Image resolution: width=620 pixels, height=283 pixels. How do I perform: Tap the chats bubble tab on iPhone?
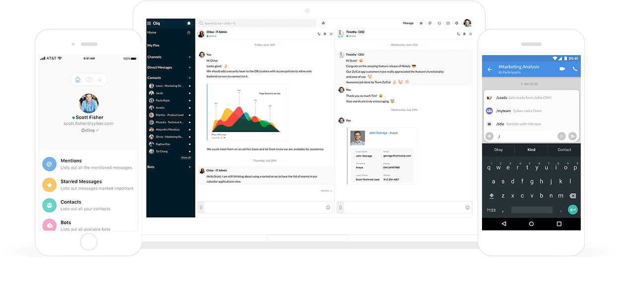pyautogui.click(x=89, y=79)
